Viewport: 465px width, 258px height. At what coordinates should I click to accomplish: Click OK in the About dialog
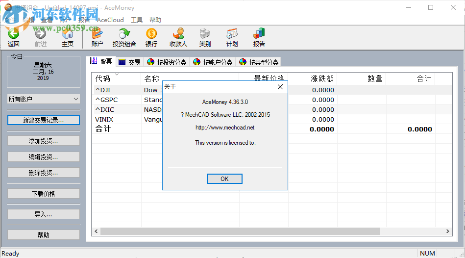tap(224, 179)
